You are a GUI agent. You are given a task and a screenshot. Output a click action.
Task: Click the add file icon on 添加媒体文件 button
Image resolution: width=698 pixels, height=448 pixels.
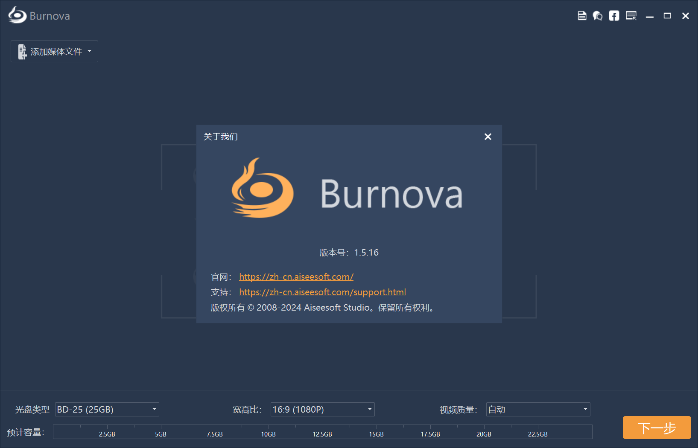click(x=22, y=52)
